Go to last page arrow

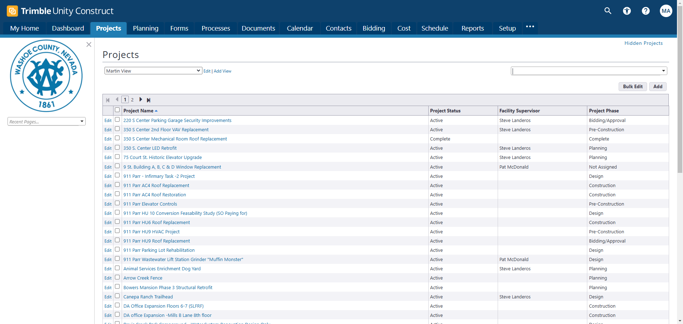coord(149,100)
